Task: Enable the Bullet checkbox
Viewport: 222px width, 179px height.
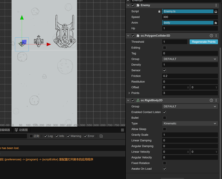Action: (x=165, y=118)
